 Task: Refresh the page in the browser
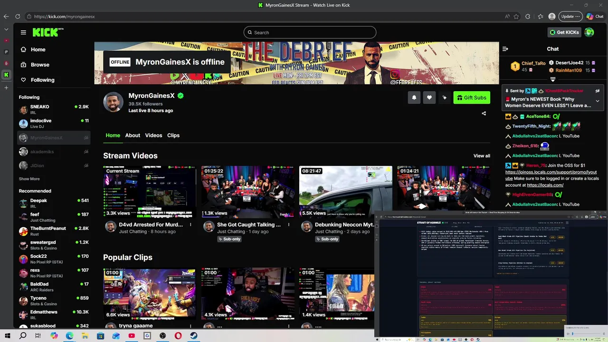click(18, 16)
